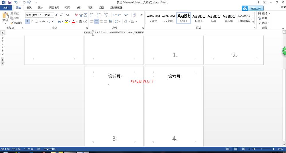Apply character border icon

(85, 15)
